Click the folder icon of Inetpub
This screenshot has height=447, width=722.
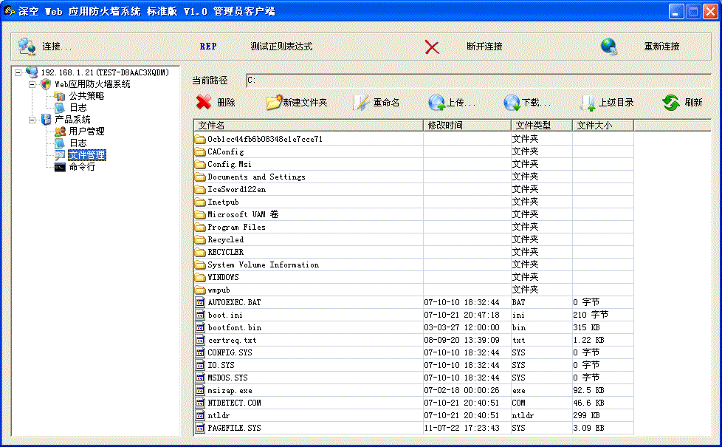(x=200, y=202)
